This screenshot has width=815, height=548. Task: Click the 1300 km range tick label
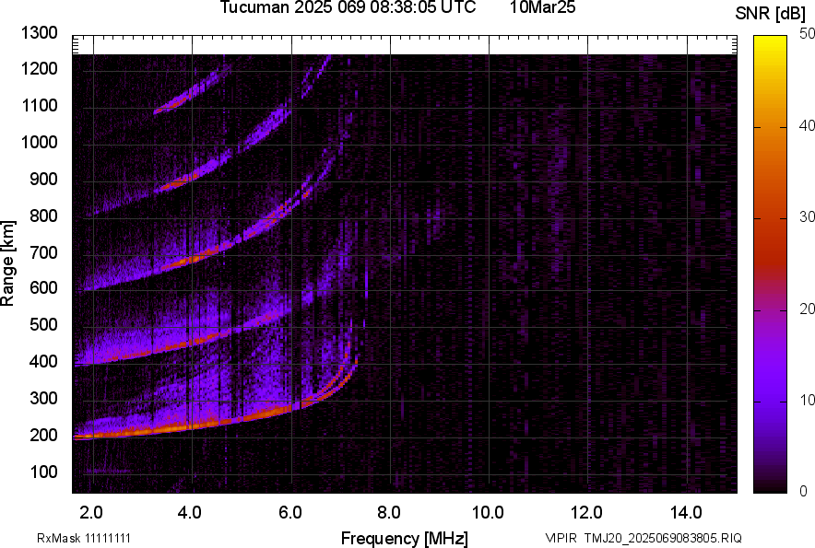coord(41,34)
